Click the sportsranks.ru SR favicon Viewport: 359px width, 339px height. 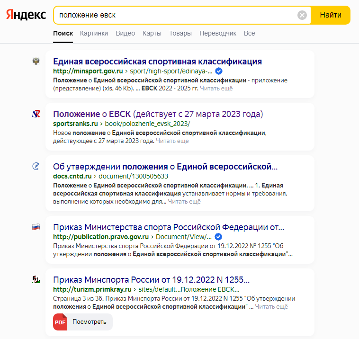[36, 114]
